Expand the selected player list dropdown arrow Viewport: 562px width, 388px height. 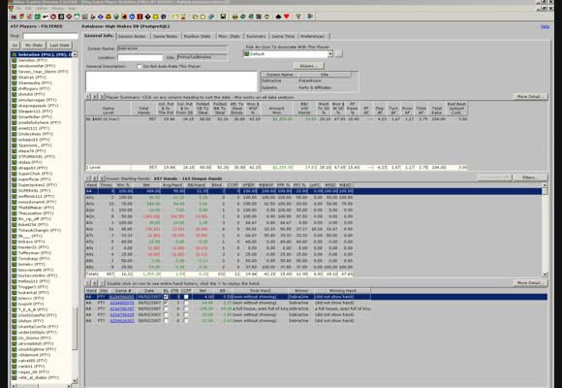[75, 54]
